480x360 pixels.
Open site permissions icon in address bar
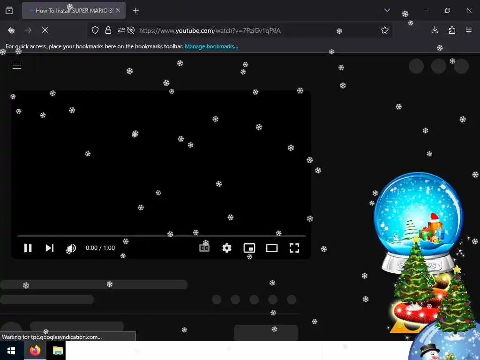click(121, 30)
